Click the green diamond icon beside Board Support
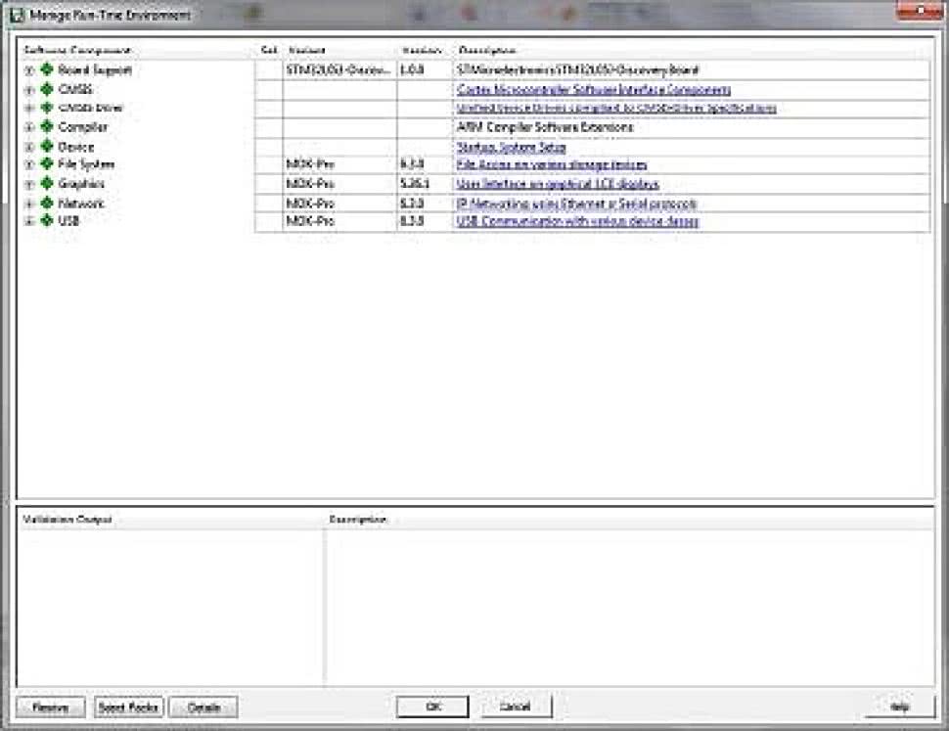Viewport: 949px width, 731px height. (x=46, y=70)
